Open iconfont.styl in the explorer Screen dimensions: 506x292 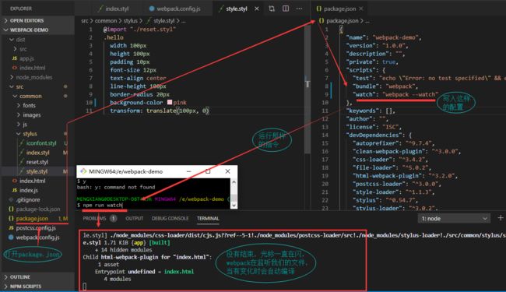(x=41, y=143)
